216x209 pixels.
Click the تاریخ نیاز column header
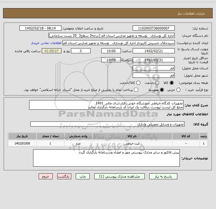[x=22, y=136]
